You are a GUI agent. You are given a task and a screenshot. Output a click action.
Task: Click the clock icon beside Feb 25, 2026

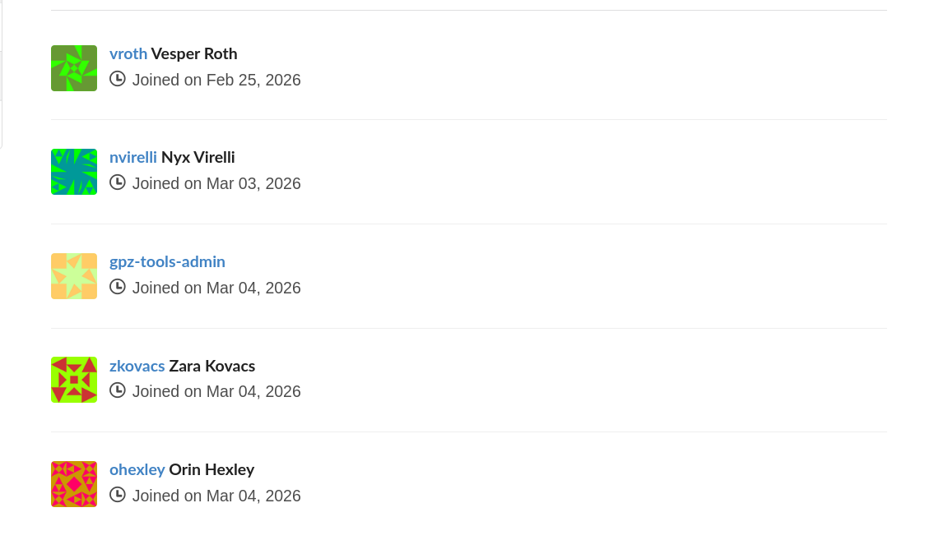[118, 79]
